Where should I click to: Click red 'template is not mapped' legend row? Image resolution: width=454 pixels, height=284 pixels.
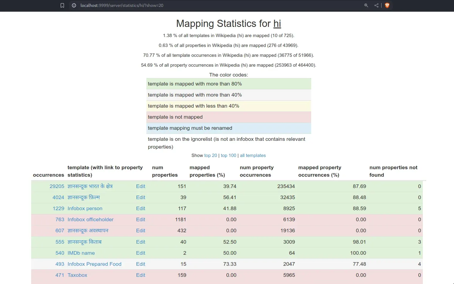(x=229, y=117)
